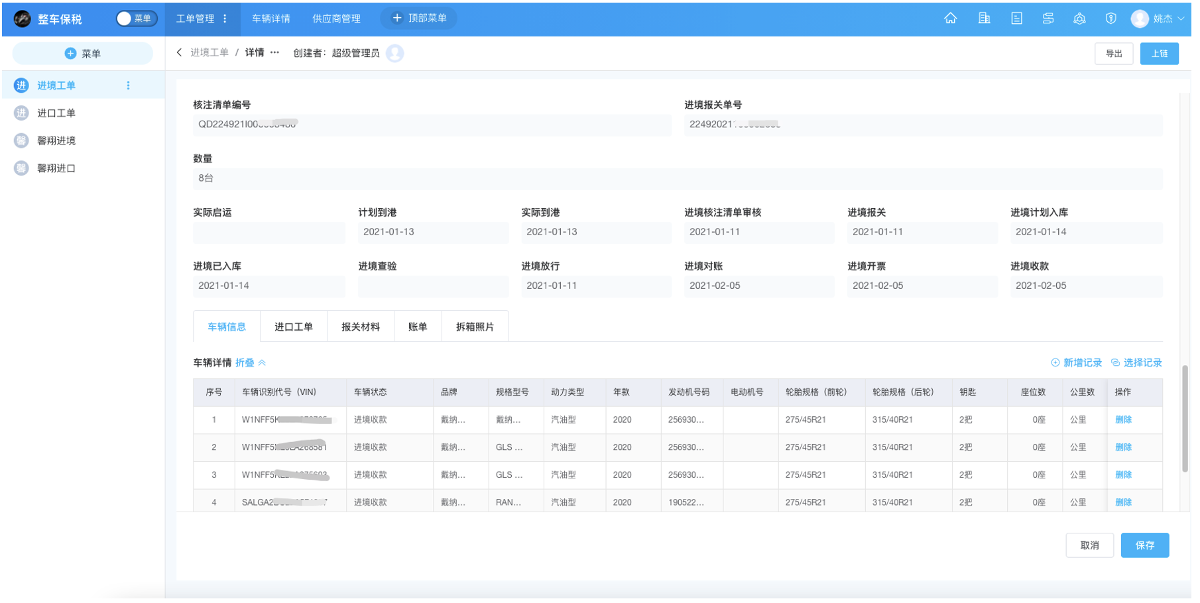Navigate to 进境工单 breadcrumb link

pyautogui.click(x=210, y=52)
